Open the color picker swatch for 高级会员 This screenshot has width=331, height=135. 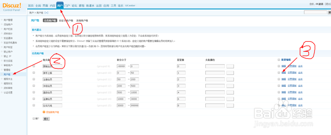coord(230,92)
